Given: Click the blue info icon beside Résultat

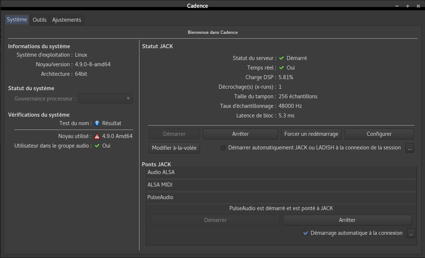Looking at the screenshot, I should click(x=97, y=123).
